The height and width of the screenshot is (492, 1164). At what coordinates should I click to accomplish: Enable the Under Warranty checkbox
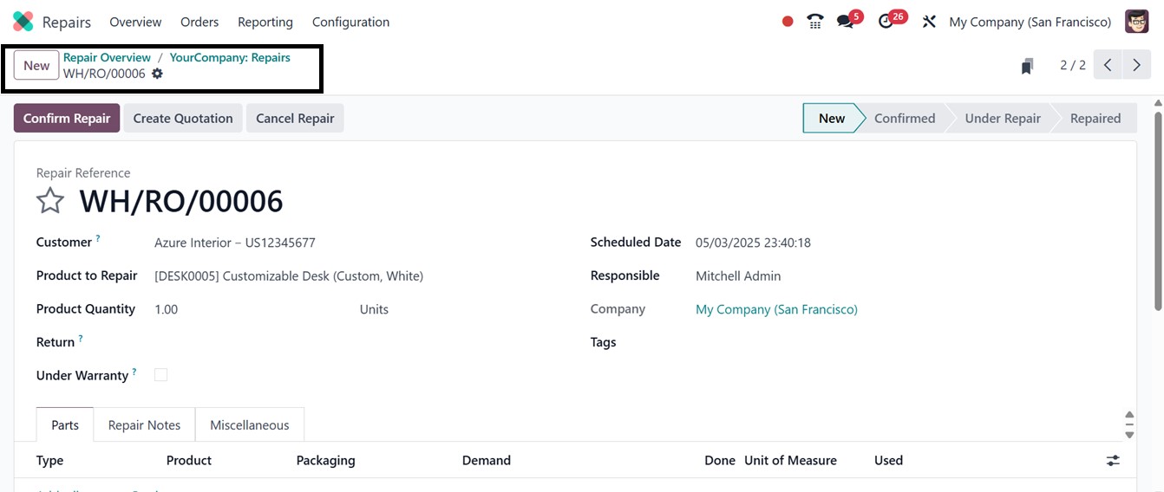coord(160,375)
